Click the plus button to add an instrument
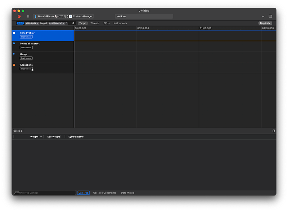288x211 pixels. pos(263,16)
